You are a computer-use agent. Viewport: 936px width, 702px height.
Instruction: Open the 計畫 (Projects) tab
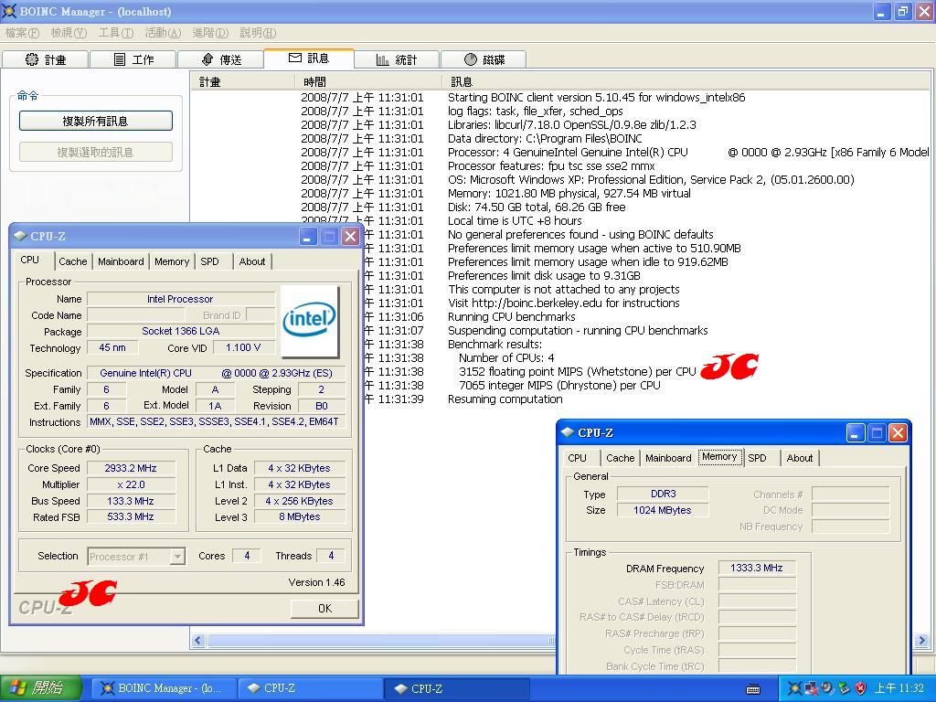46,59
